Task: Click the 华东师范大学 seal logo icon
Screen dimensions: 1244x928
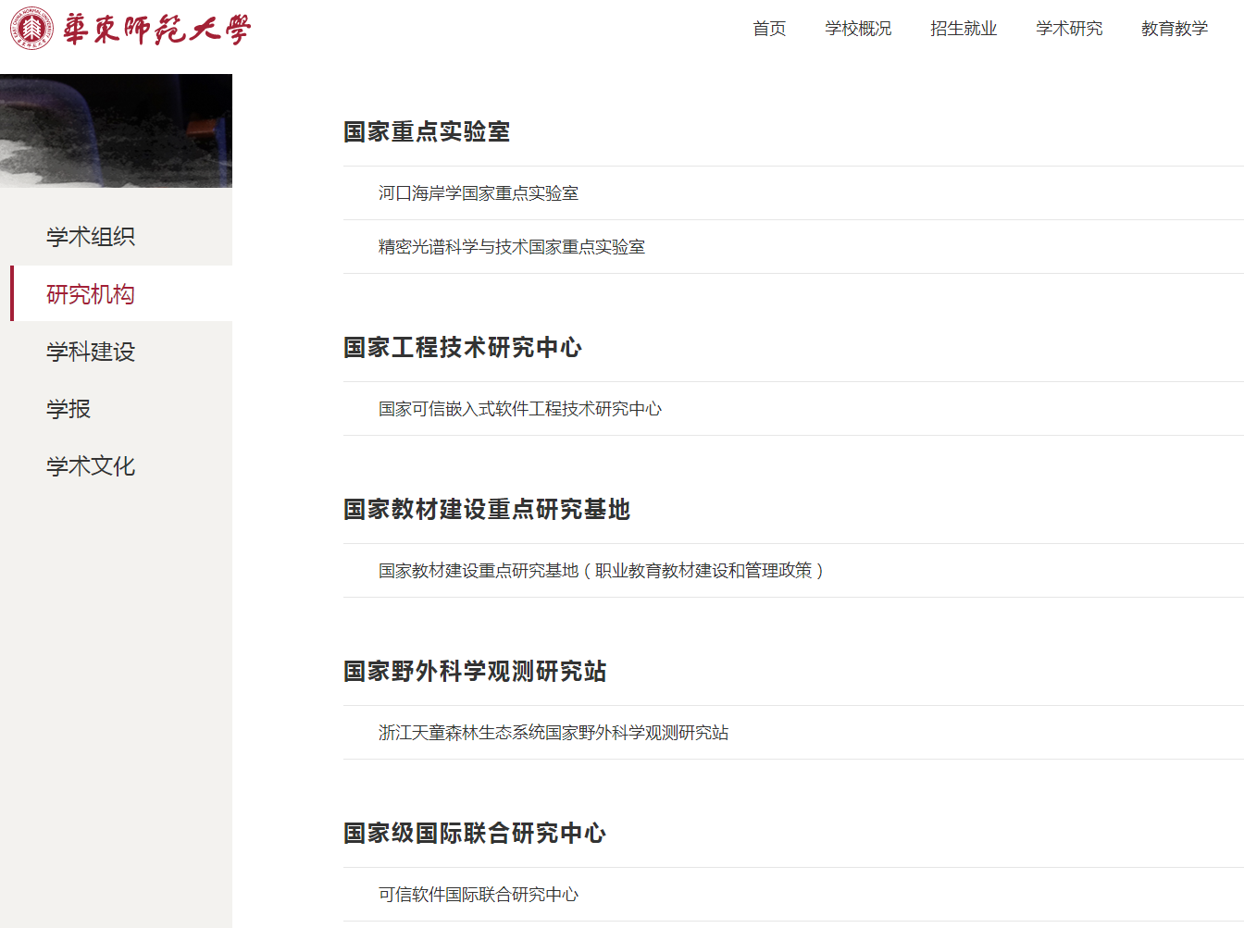Action: point(31,29)
